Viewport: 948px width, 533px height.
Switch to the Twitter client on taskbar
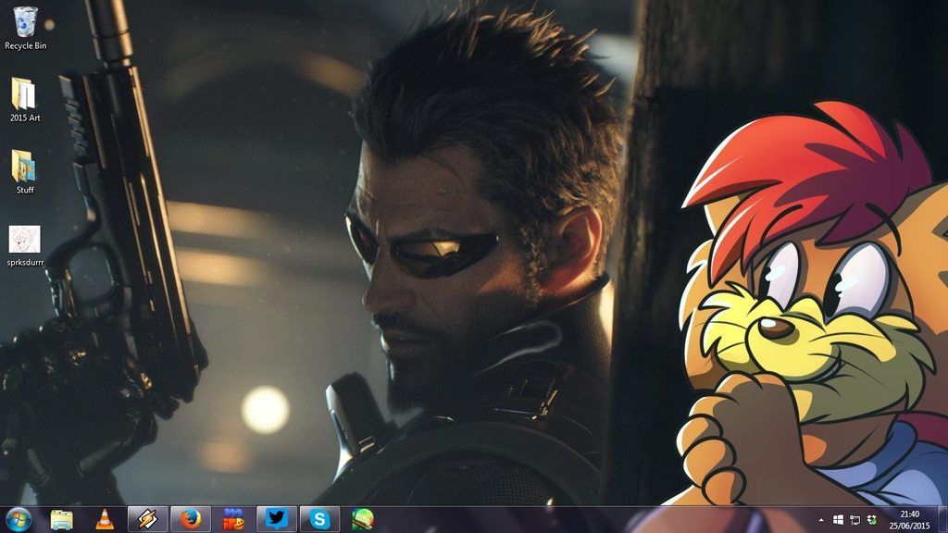[276, 520]
